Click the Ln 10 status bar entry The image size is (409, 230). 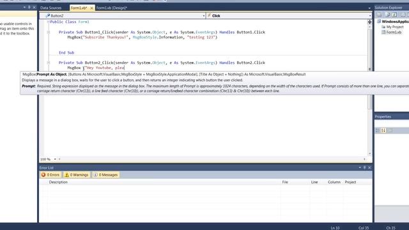[335, 228]
